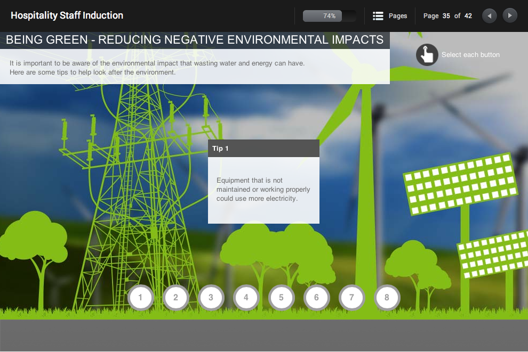The height and width of the screenshot is (352, 528).
Task: Click the 'Hospitality Staff Induction' title
Action: [x=67, y=15]
